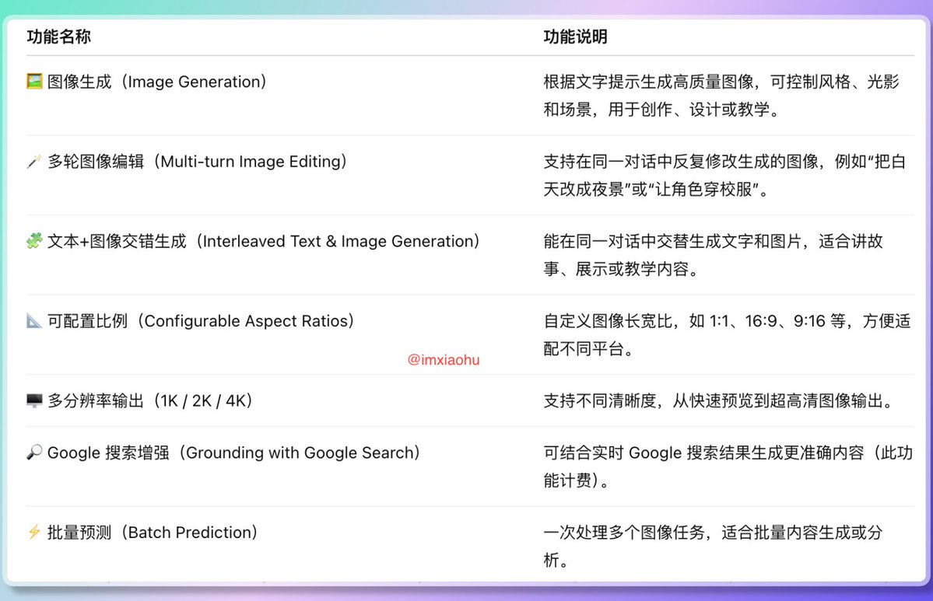Image resolution: width=933 pixels, height=601 pixels.
Task: Click the description 支持不同清晰度，从快速预览
Action: click(721, 400)
